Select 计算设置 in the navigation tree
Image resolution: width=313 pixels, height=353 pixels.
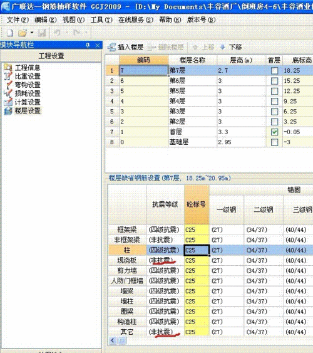(28, 102)
